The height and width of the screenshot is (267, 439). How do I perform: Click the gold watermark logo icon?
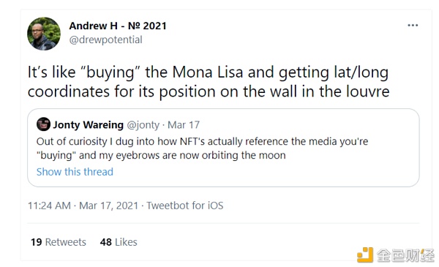coord(365,255)
